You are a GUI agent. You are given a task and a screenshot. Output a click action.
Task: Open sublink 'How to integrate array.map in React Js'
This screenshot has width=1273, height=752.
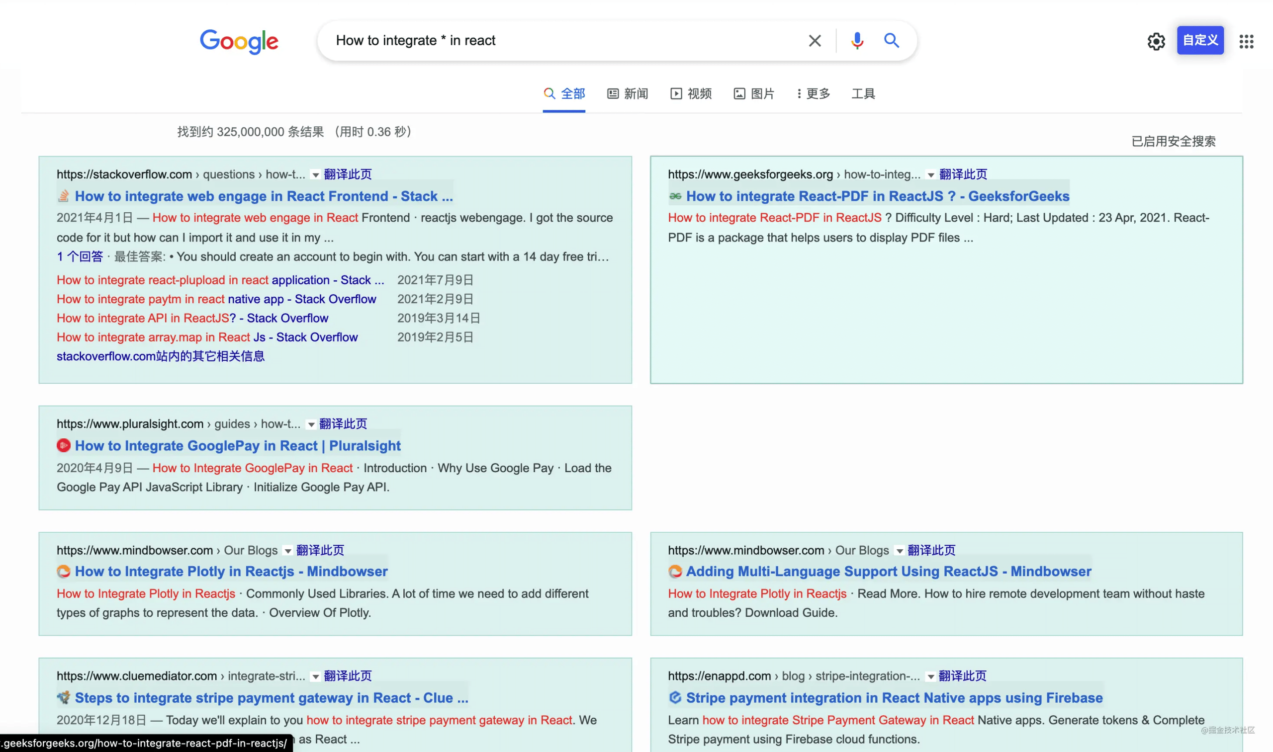tap(207, 337)
